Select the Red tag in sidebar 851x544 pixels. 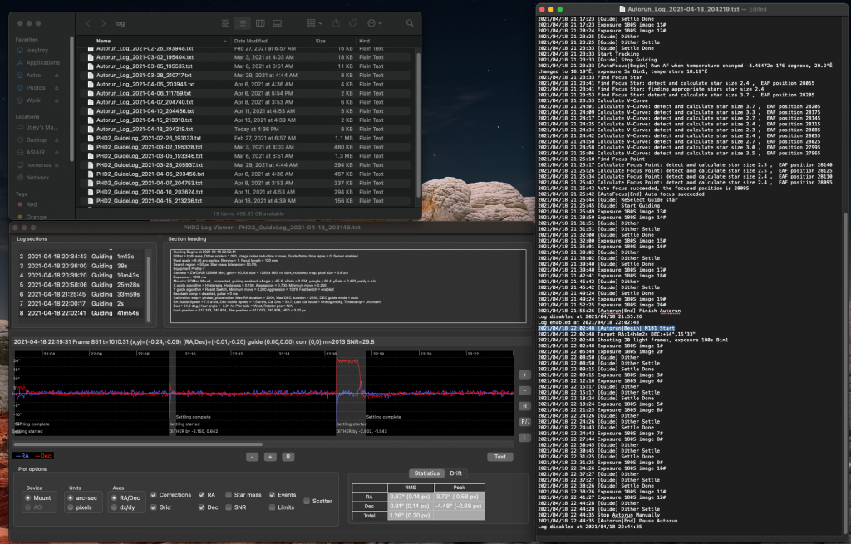[32, 204]
